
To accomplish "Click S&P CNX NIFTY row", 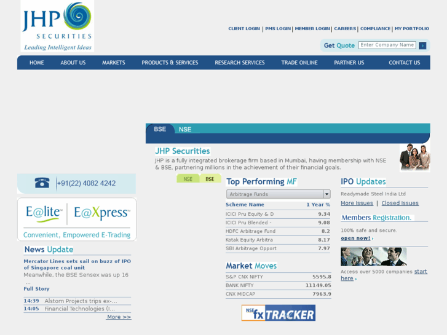I will [x=279, y=277].
